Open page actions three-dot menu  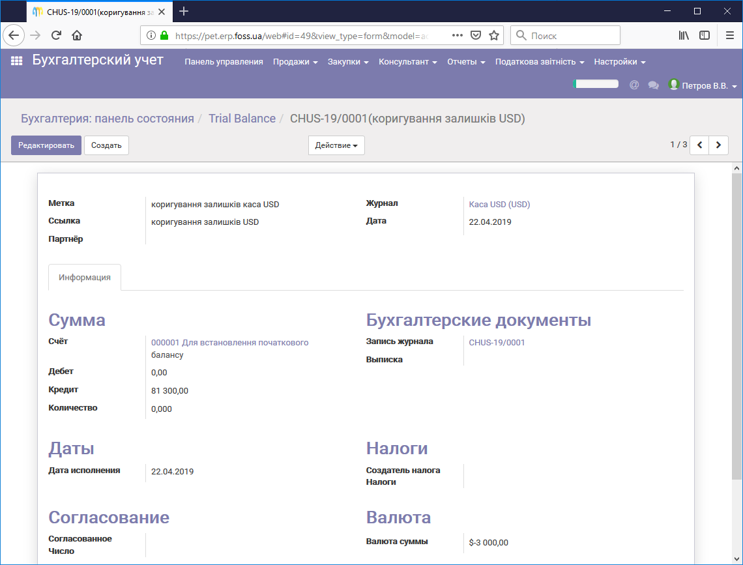tap(458, 36)
